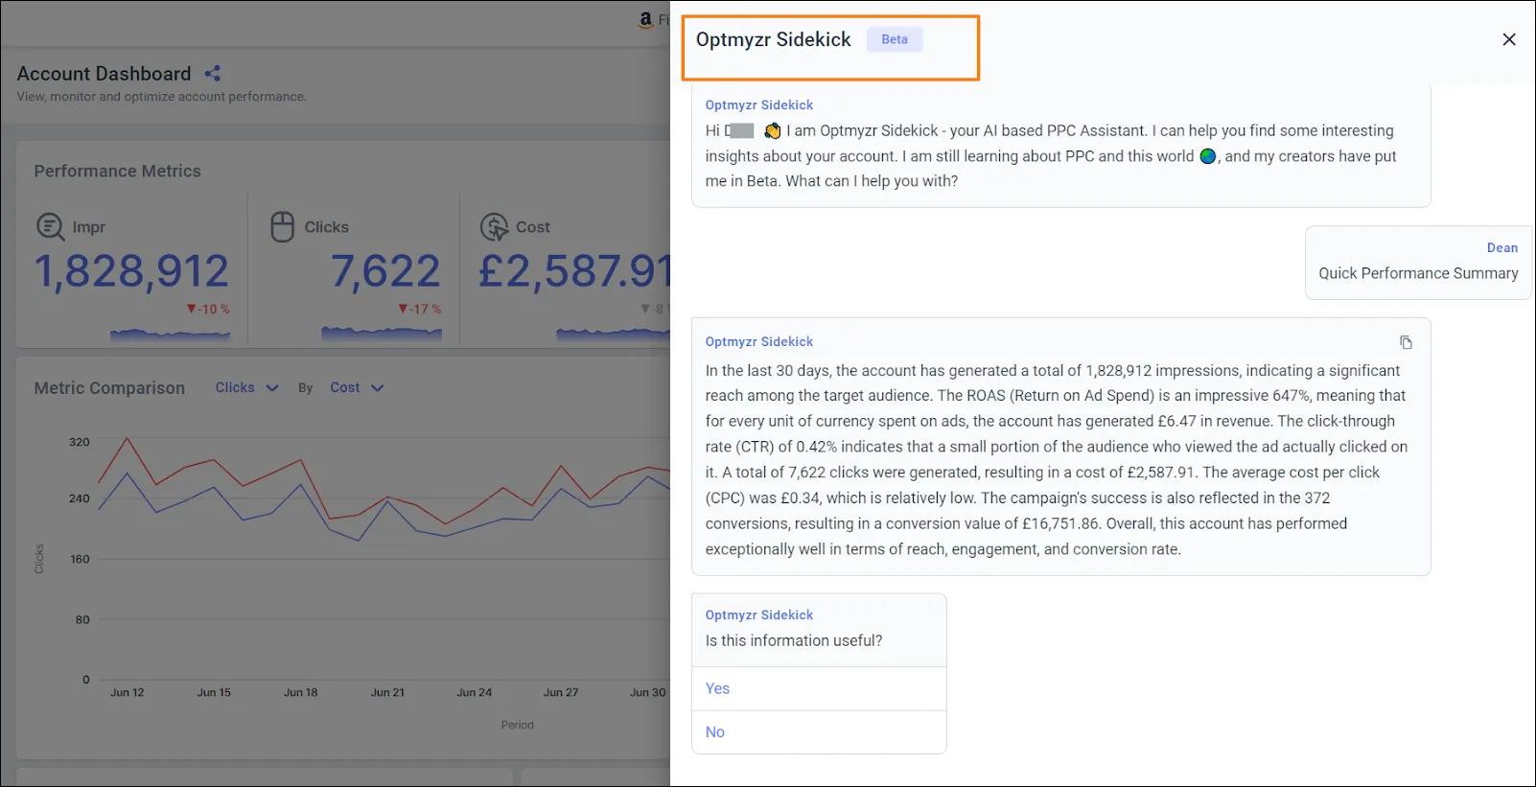Click the Impr sparkline chart
The height and width of the screenshot is (787, 1536).
click(x=170, y=334)
